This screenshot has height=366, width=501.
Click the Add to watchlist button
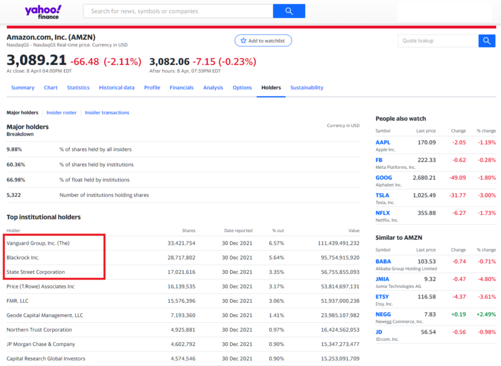262,41
